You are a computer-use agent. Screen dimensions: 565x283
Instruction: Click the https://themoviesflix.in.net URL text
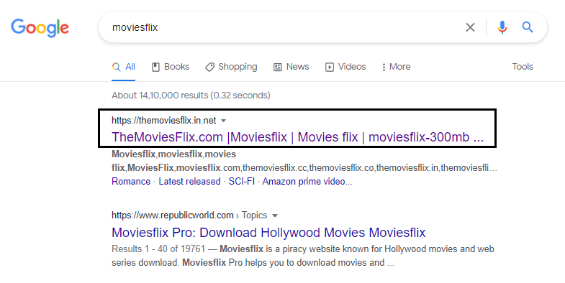(x=164, y=120)
